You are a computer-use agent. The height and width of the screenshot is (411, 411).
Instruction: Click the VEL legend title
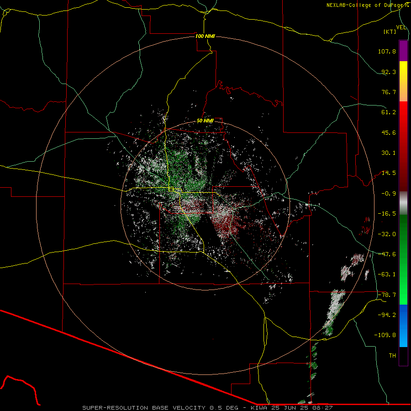401,27
